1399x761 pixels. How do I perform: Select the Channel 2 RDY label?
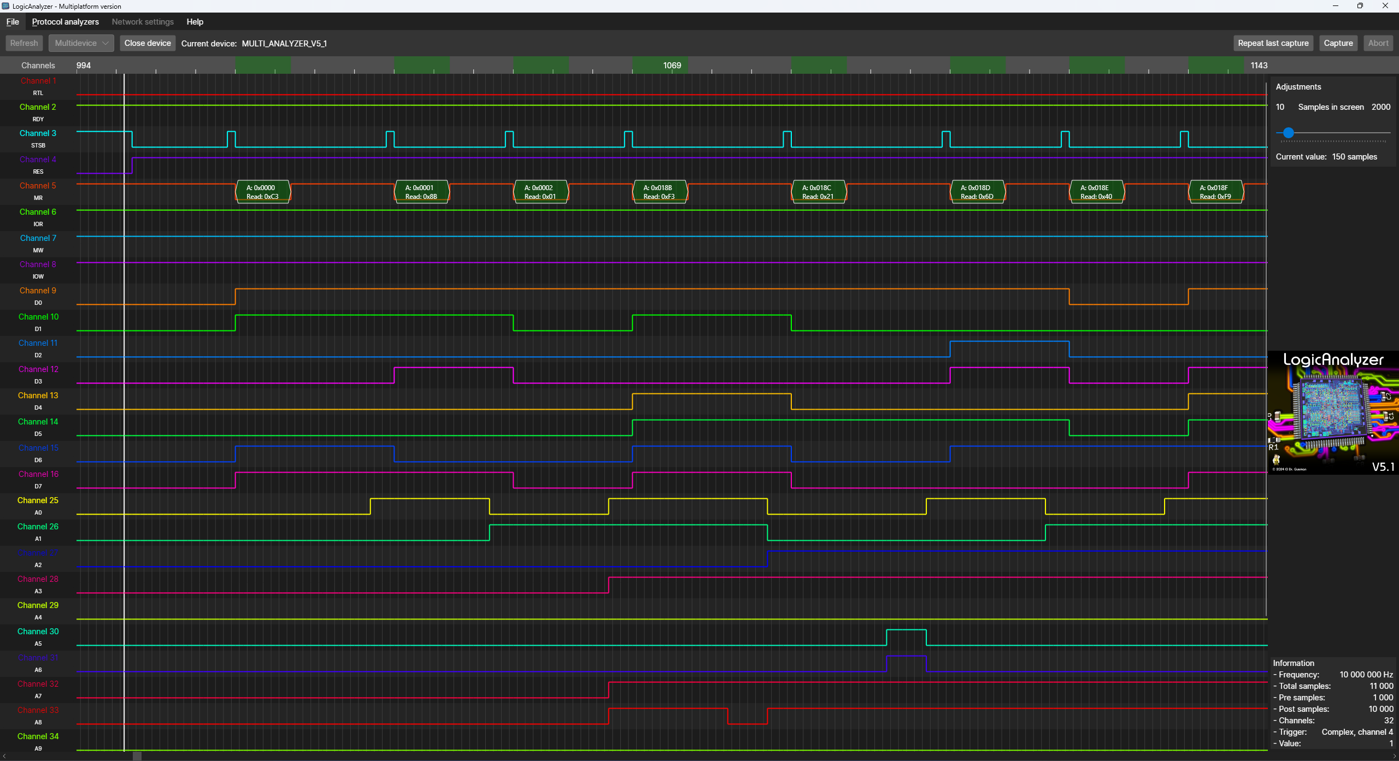click(38, 113)
